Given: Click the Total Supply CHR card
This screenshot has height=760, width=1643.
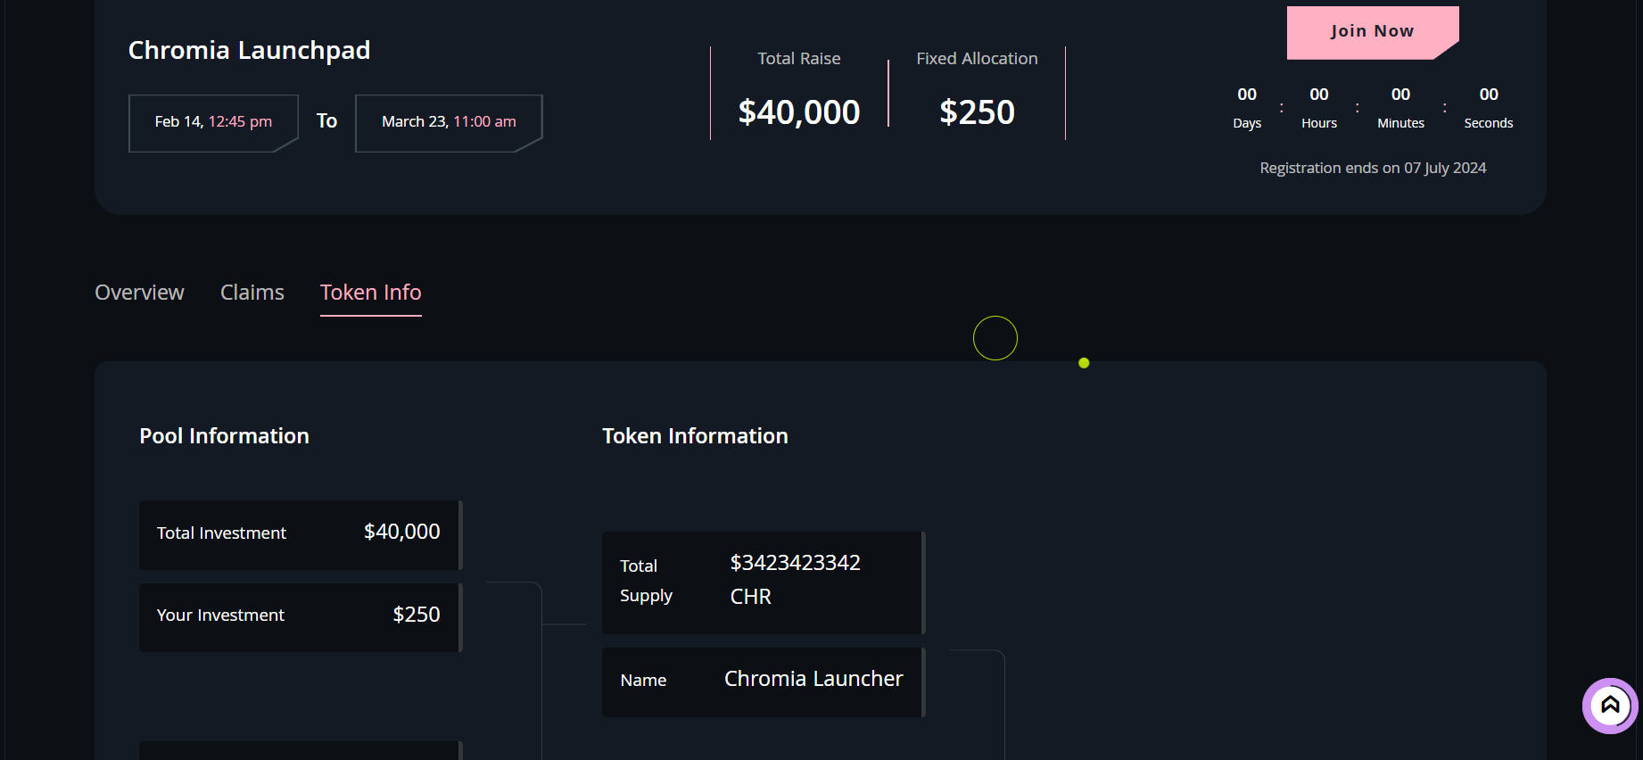Looking at the screenshot, I should tap(763, 582).
